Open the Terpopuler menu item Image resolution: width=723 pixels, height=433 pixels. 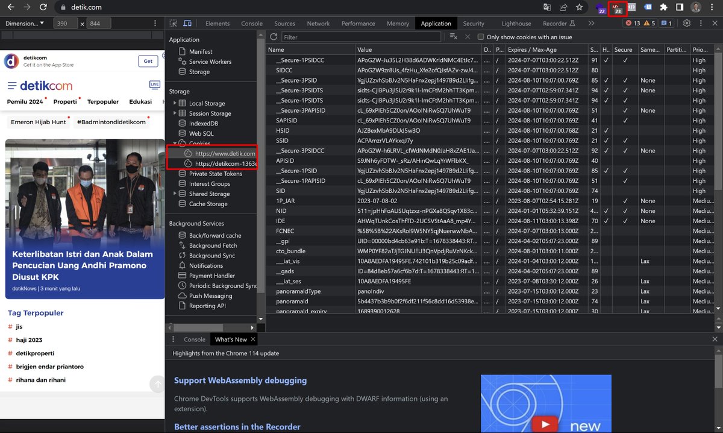pyautogui.click(x=103, y=102)
